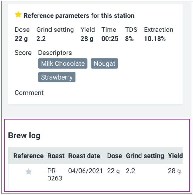Click the Yield column header

point(175,156)
